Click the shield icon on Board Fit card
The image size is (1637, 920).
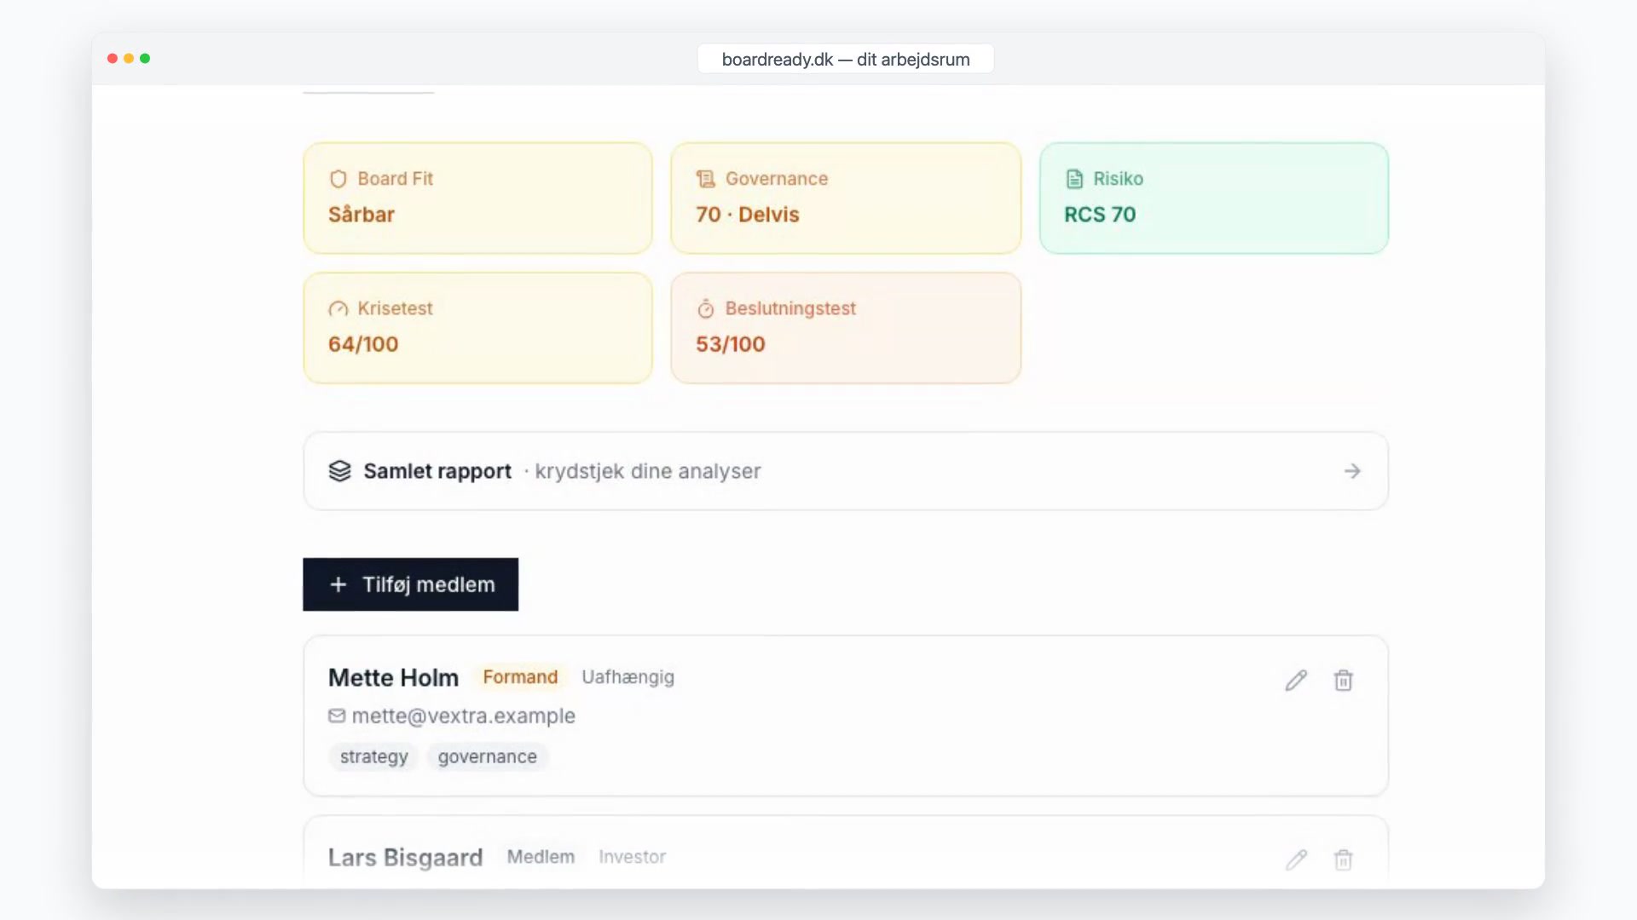338,179
